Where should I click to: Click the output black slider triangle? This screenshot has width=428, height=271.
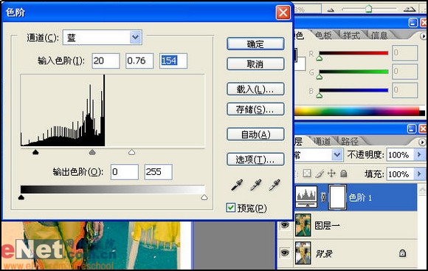(x=21, y=197)
